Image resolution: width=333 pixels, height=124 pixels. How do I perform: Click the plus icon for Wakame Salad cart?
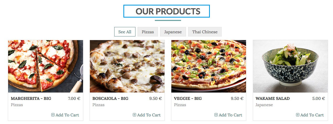298,115
